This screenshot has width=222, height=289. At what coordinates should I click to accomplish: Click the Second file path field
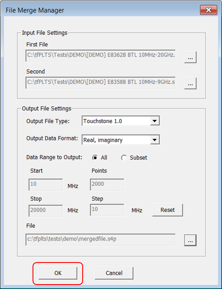(100, 83)
